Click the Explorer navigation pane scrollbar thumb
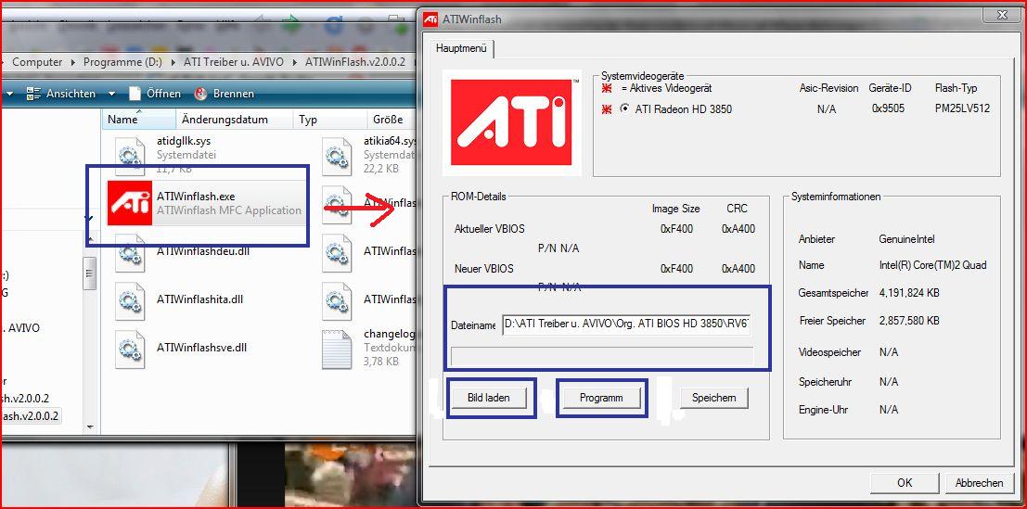 90,273
